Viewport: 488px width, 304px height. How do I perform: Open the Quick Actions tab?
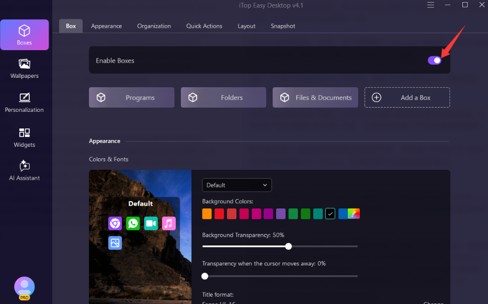[x=204, y=26]
